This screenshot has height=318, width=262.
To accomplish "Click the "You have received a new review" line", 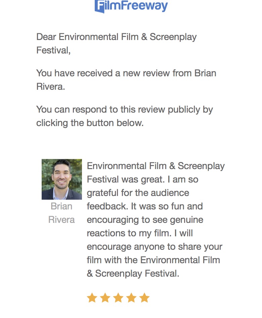I will click(126, 73).
